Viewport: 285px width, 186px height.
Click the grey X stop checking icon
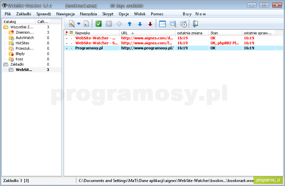coord(109,24)
